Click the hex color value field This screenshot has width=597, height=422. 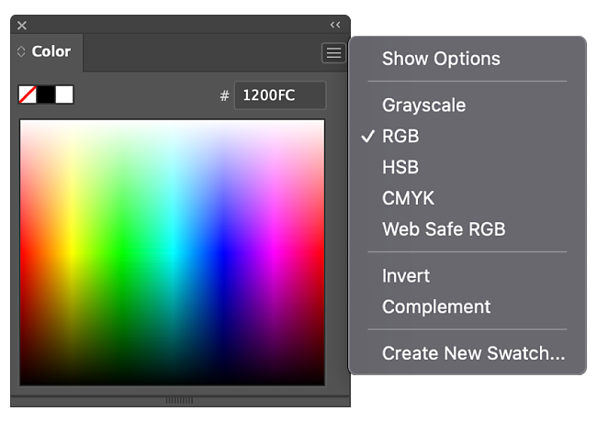point(279,95)
